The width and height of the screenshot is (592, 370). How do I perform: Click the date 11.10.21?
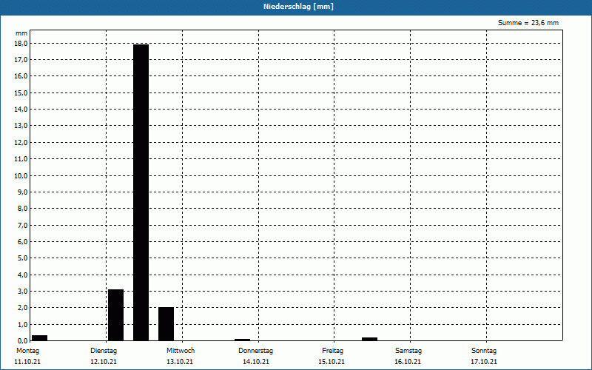click(x=27, y=362)
